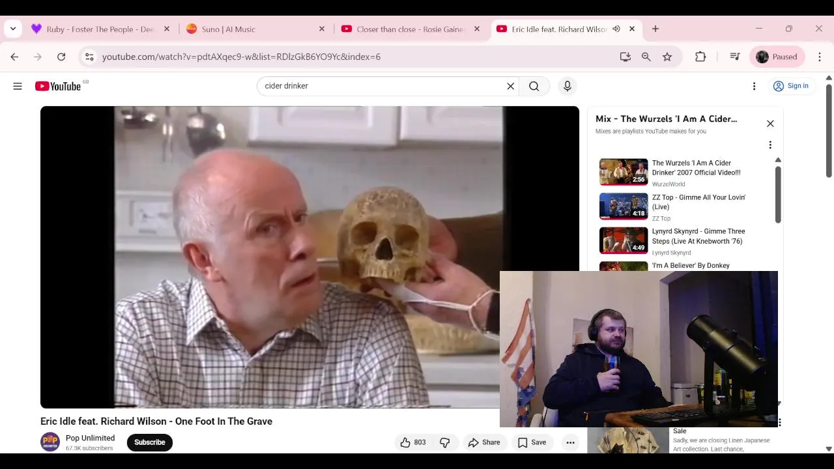This screenshot has width=834, height=469.
Task: Open the zoom magnifier in address bar
Action: tap(646, 57)
